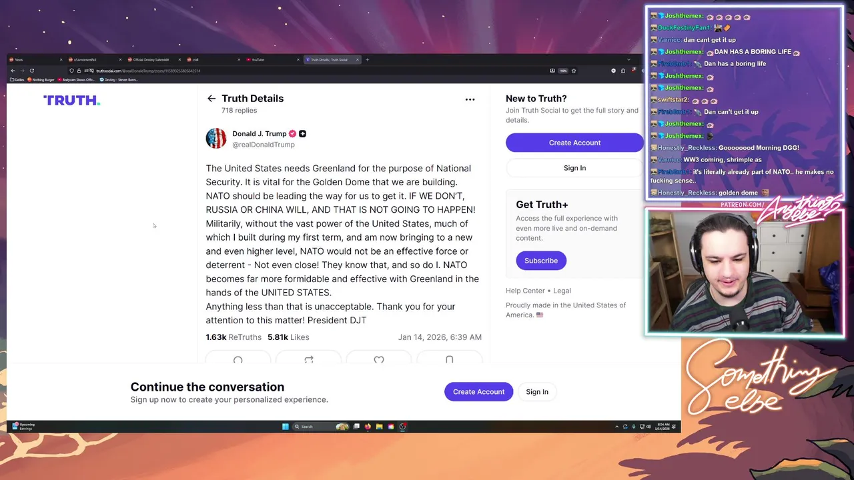The width and height of the screenshot is (854, 480).
Task: Close the Truth Details browser tab
Action: coord(357,59)
